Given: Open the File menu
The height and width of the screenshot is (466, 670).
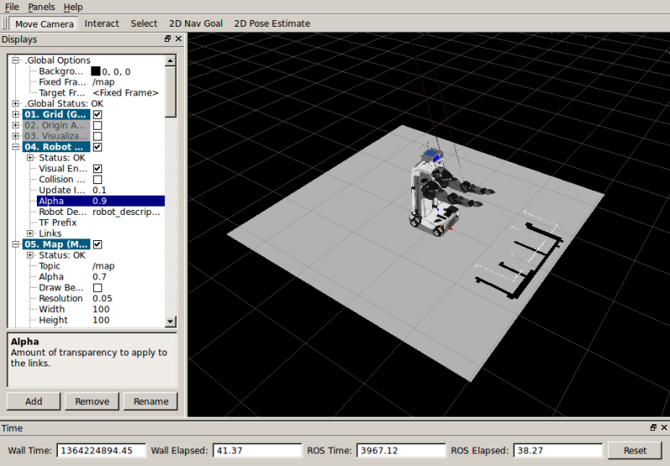Looking at the screenshot, I should point(12,7).
